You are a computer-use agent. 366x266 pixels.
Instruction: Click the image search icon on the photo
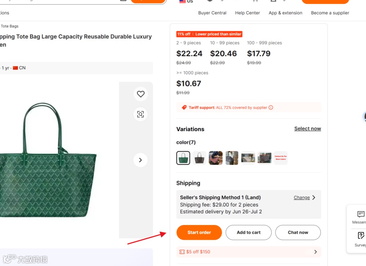point(141,114)
